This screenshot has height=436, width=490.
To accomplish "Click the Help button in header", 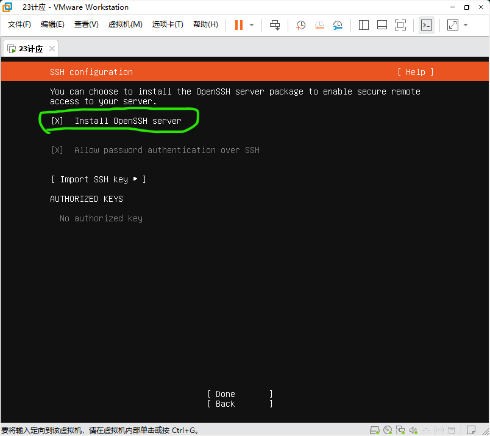I will click(x=415, y=72).
